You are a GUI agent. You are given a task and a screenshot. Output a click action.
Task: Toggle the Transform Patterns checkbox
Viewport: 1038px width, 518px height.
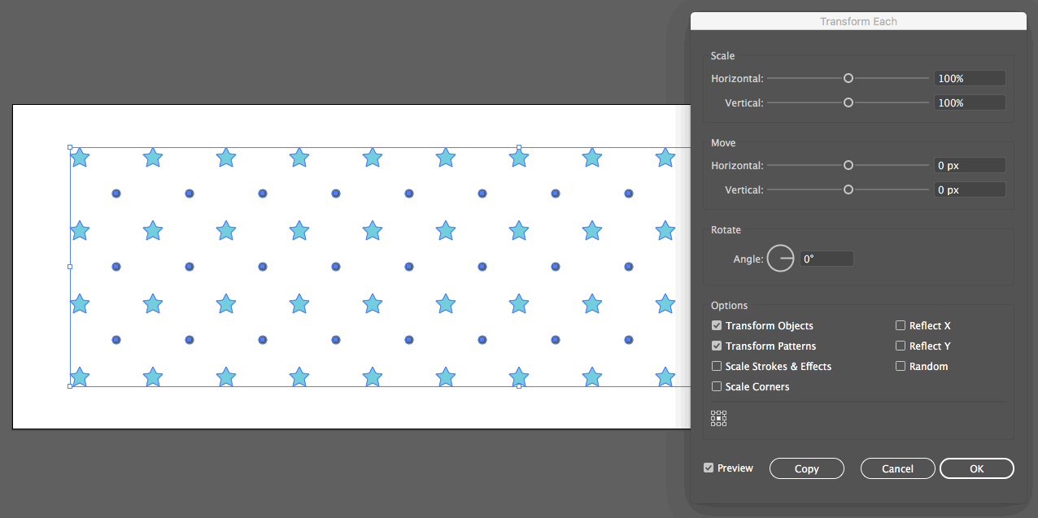pyautogui.click(x=717, y=346)
